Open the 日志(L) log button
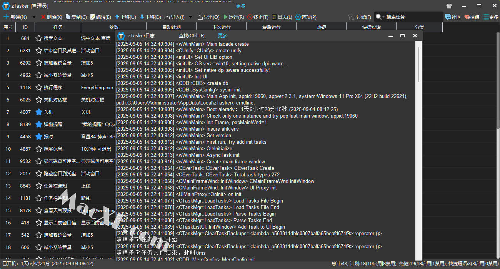The height and width of the screenshot is (269, 500). tap(282, 17)
